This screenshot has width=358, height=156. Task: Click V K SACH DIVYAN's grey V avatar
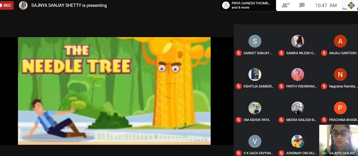click(255, 141)
